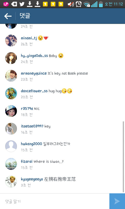Tap the back arrow in header
The width and height of the screenshot is (125, 209).
[x=8, y=16]
